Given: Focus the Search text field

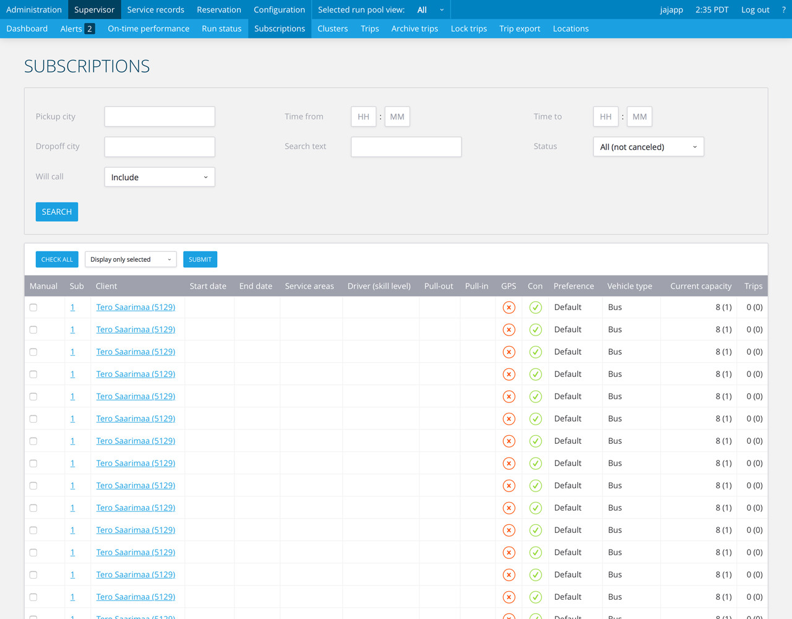Looking at the screenshot, I should (x=406, y=147).
